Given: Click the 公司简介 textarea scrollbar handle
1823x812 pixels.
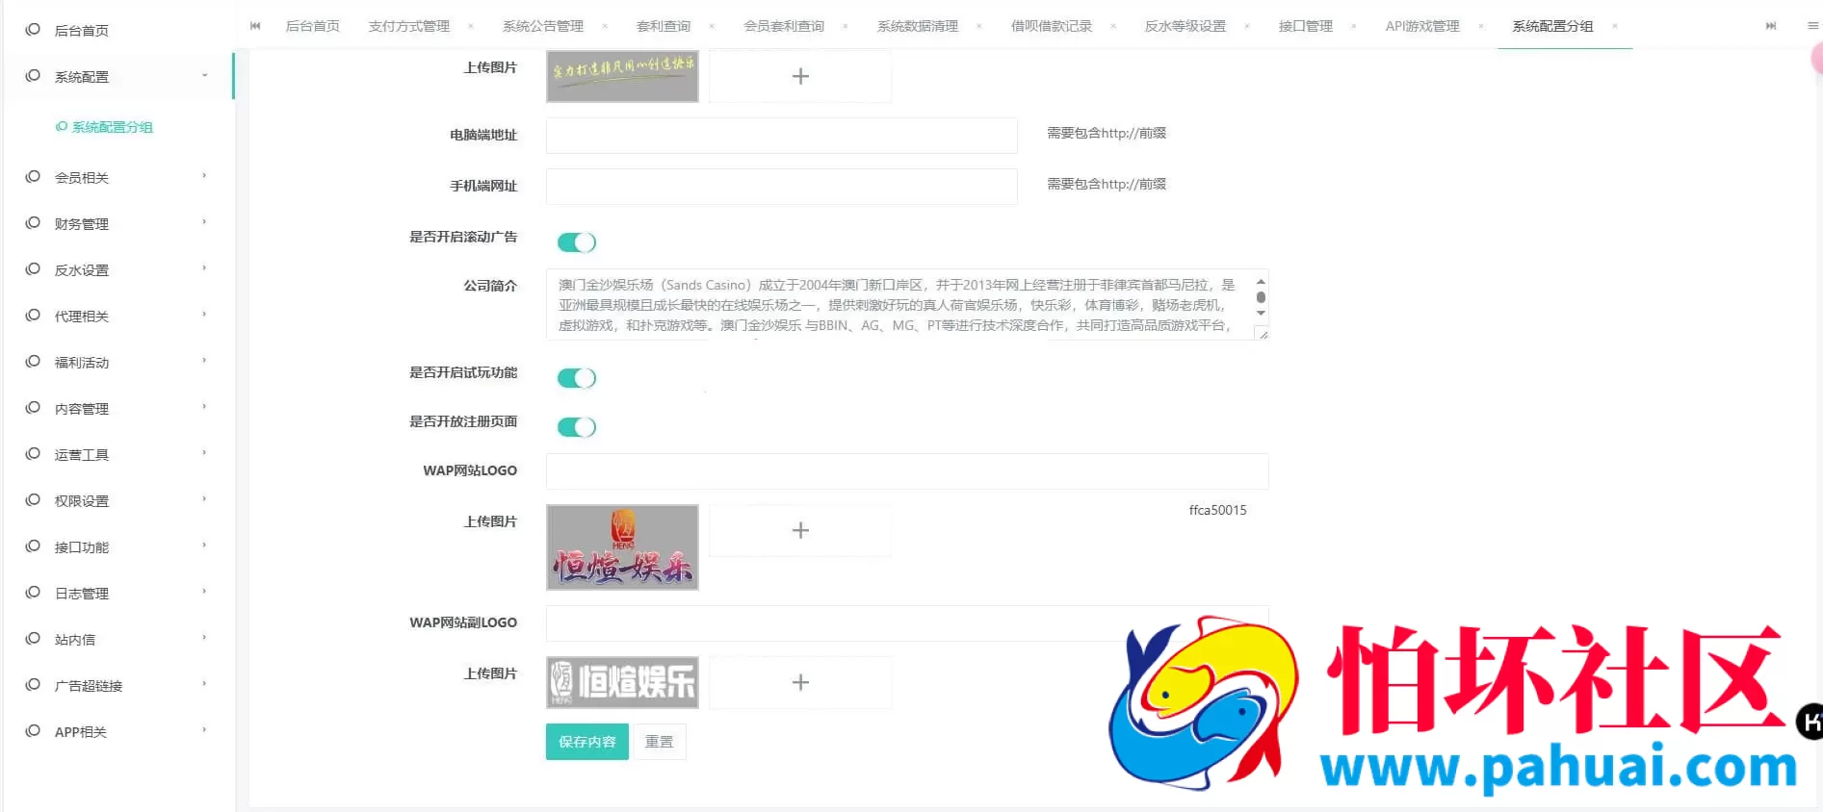Looking at the screenshot, I should (1261, 297).
